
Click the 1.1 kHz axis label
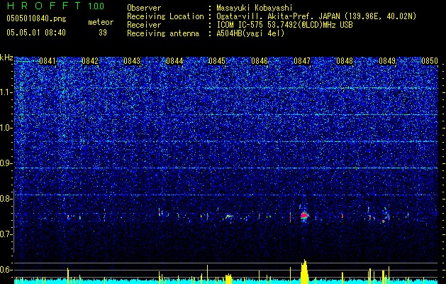[x=6, y=92]
